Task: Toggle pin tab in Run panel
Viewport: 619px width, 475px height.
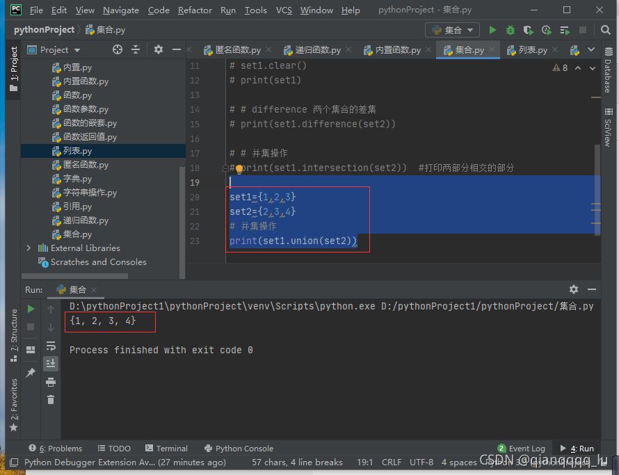Action: coord(31,373)
